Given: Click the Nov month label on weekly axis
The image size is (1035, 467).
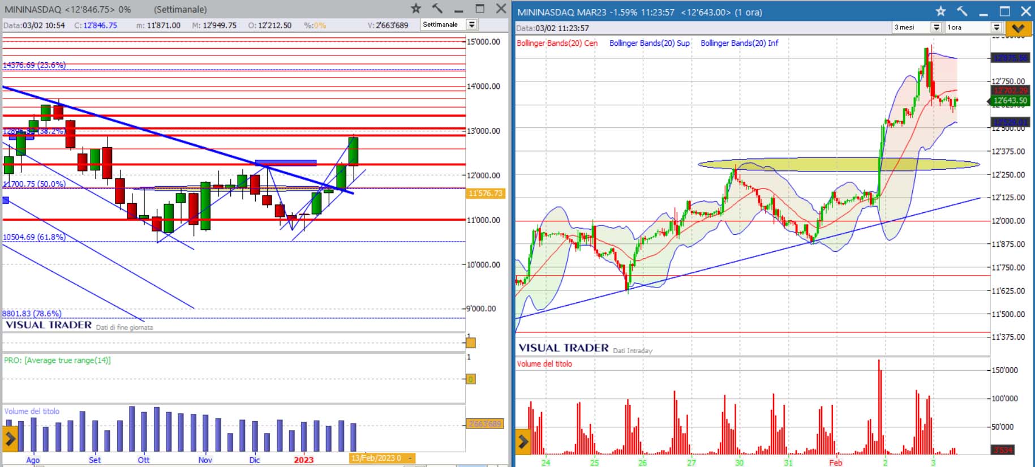Looking at the screenshot, I should (x=205, y=460).
